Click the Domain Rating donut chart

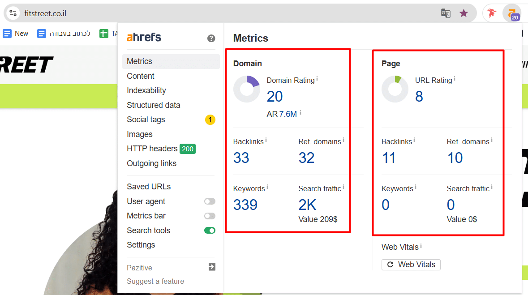[247, 89]
